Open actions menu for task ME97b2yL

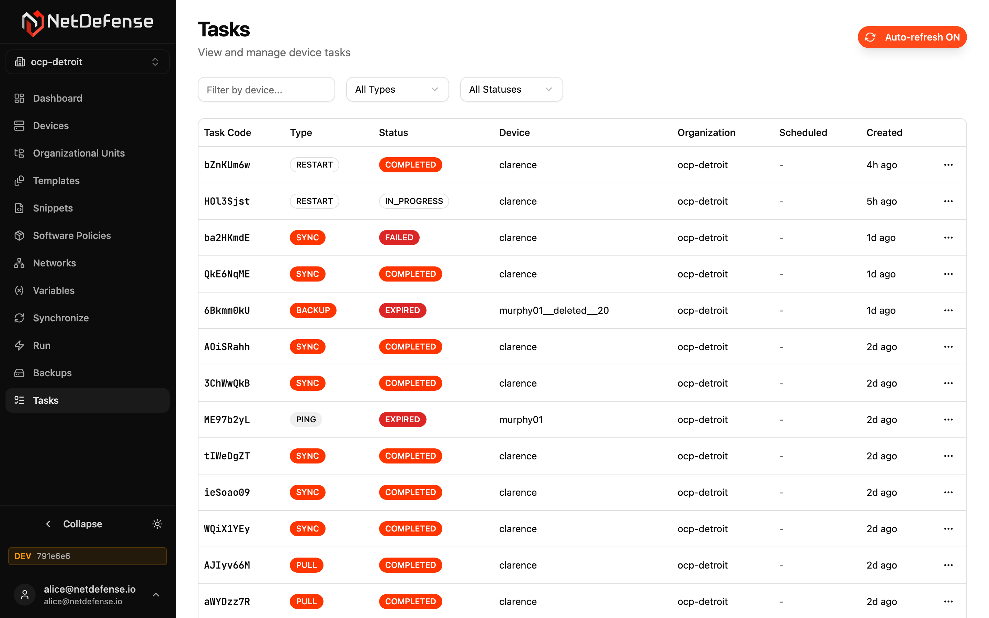point(948,419)
